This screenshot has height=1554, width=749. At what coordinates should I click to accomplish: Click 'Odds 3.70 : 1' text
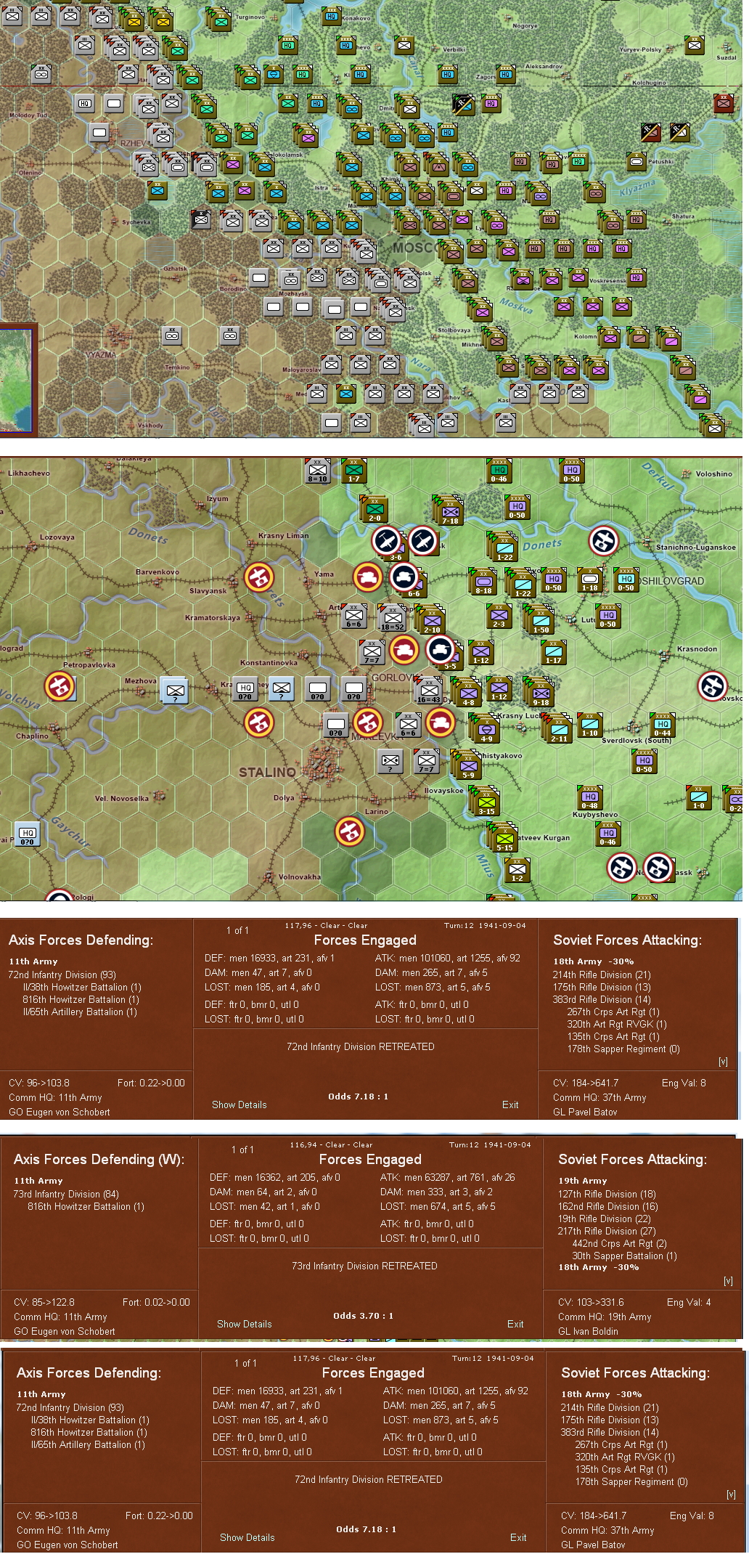click(363, 1315)
